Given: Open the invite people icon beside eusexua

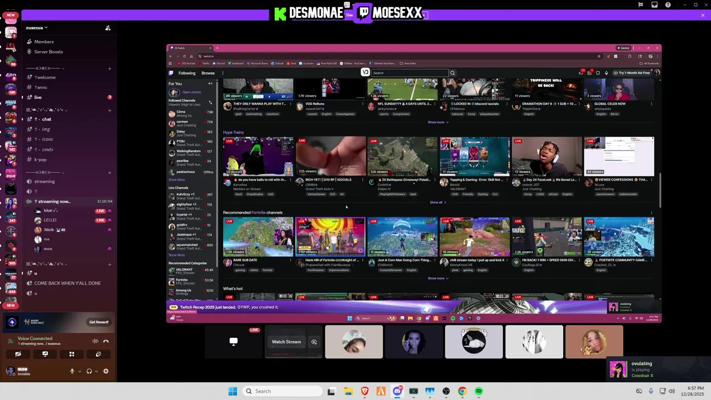Looking at the screenshot, I should coord(108,28).
